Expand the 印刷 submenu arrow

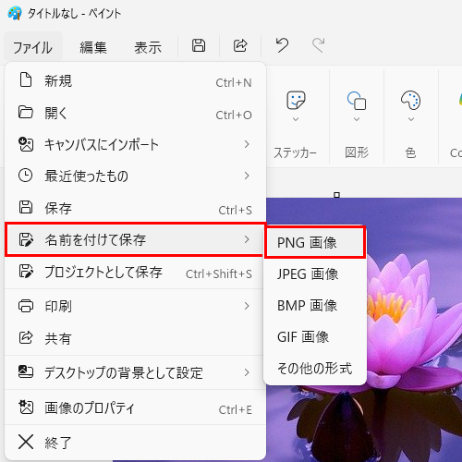tap(247, 306)
